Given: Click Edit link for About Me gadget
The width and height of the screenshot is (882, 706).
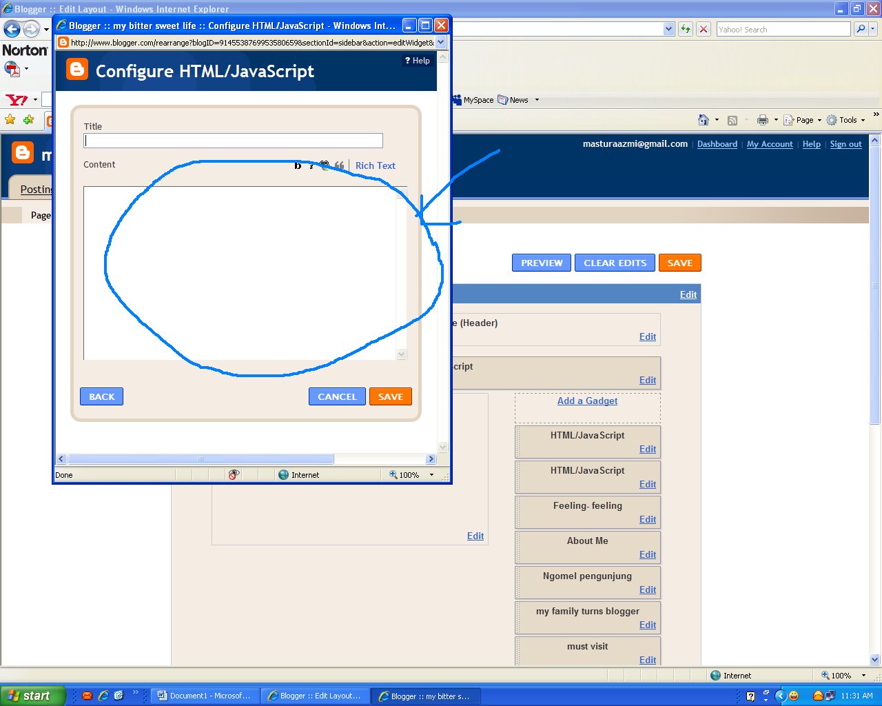Looking at the screenshot, I should (x=648, y=554).
